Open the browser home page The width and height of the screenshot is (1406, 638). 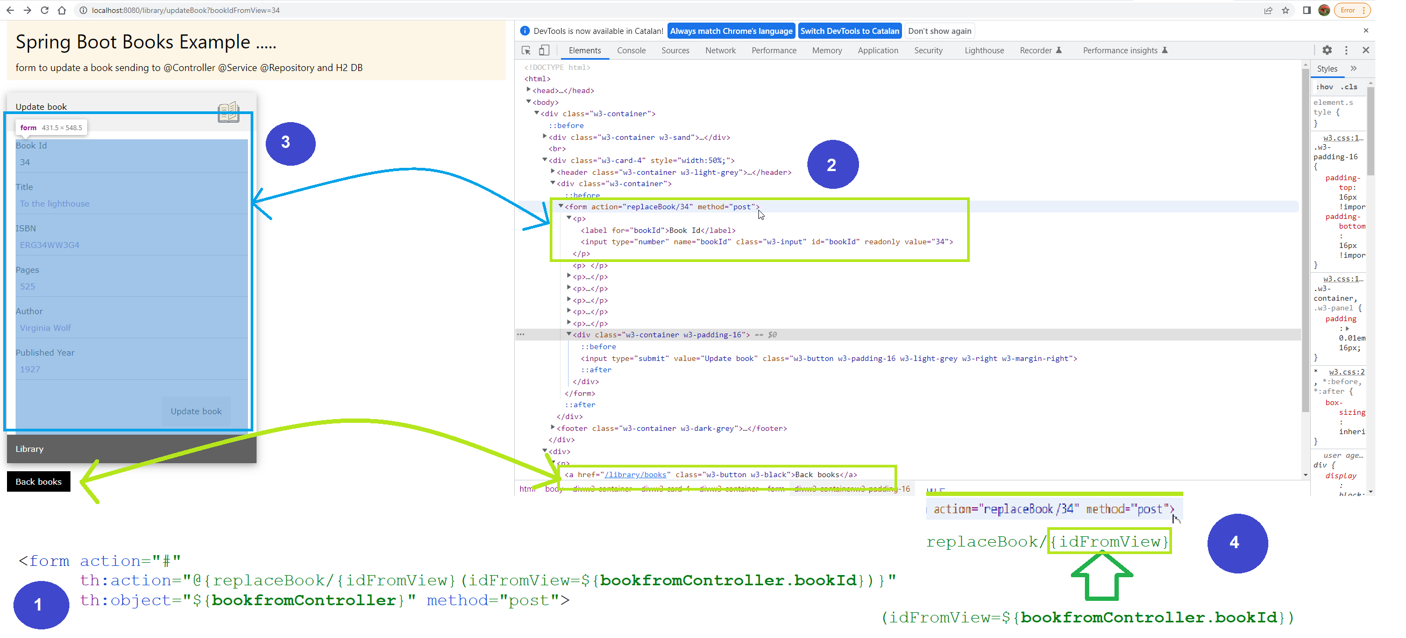(62, 10)
